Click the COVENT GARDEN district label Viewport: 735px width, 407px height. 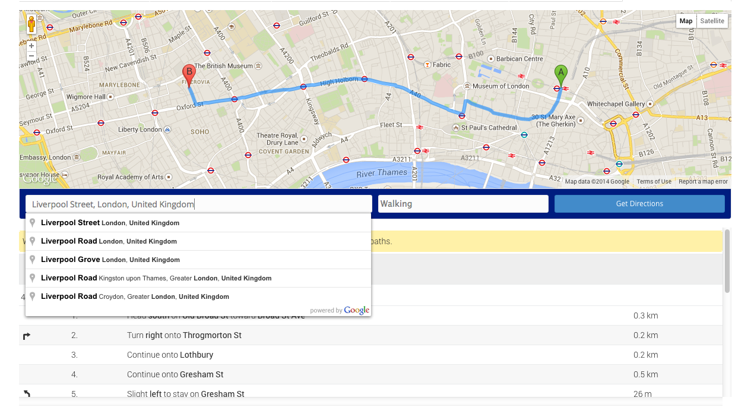[x=284, y=152]
